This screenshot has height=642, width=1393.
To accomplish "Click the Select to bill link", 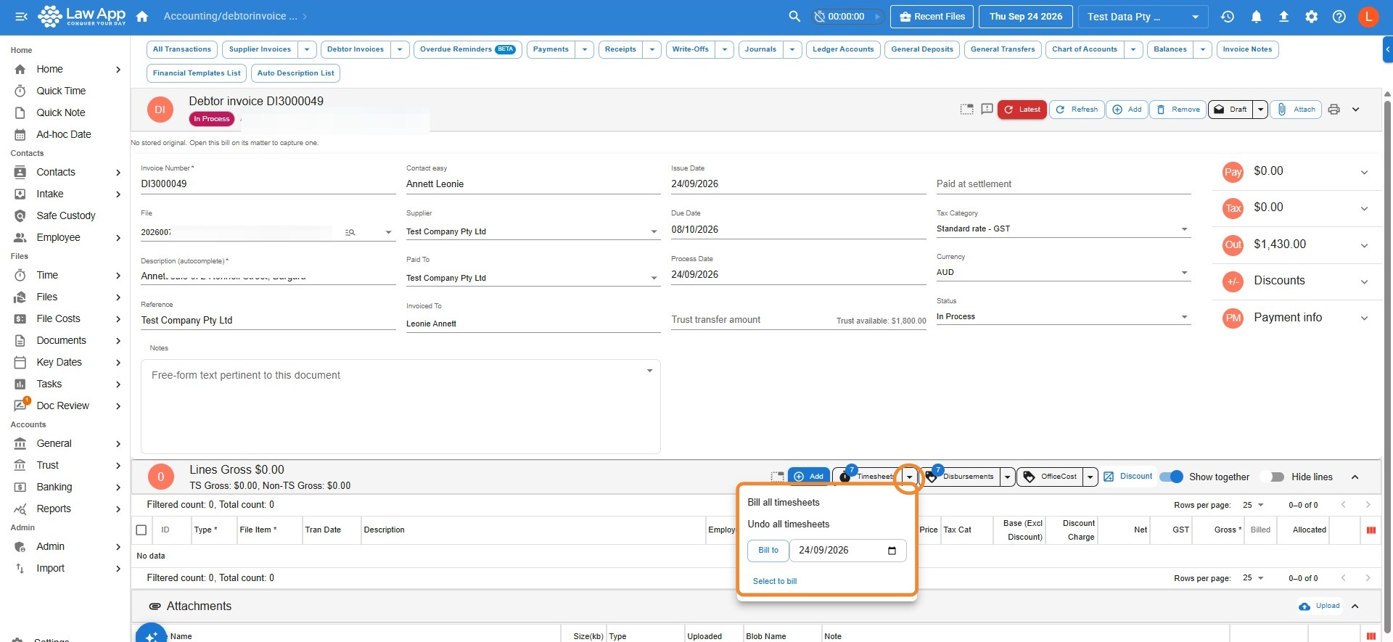I will [775, 582].
